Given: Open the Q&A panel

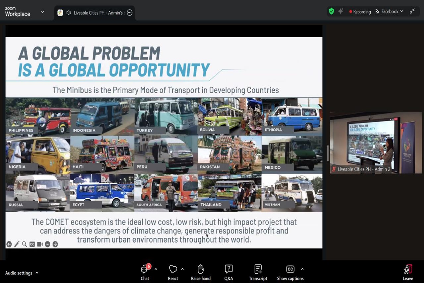Looking at the screenshot, I should [x=229, y=272].
